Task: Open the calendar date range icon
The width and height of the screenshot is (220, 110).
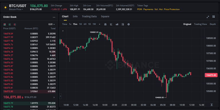Action: click(105, 24)
